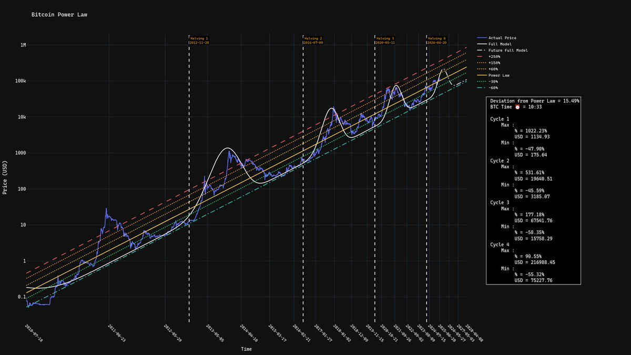631x355 pixels.
Task: Hide the +250% band in legend
Action: pos(488,56)
